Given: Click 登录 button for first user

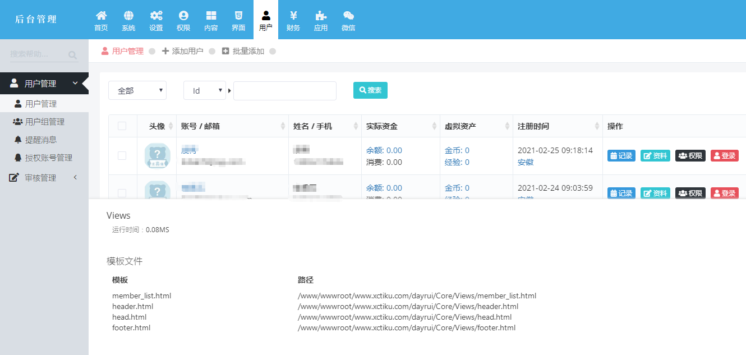Looking at the screenshot, I should point(724,156).
